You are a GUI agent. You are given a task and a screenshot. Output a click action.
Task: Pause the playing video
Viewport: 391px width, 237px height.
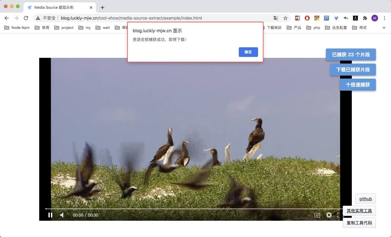[50, 215]
